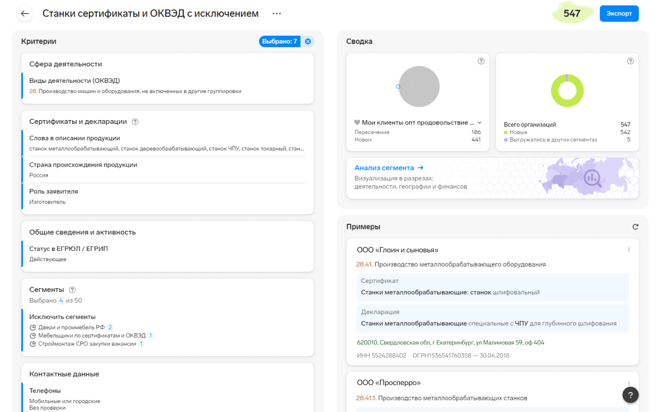This screenshot has height=412, width=661.
Task: Click the heart icon next to Мои клиенты
Action: [x=357, y=122]
